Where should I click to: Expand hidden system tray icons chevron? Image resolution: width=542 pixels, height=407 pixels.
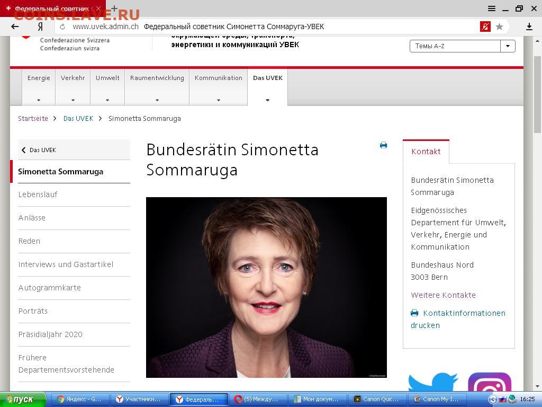(493, 400)
